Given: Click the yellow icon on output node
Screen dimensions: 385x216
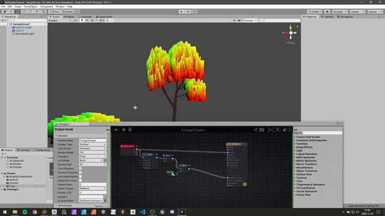Looking at the screenshot, I should click(x=245, y=184).
